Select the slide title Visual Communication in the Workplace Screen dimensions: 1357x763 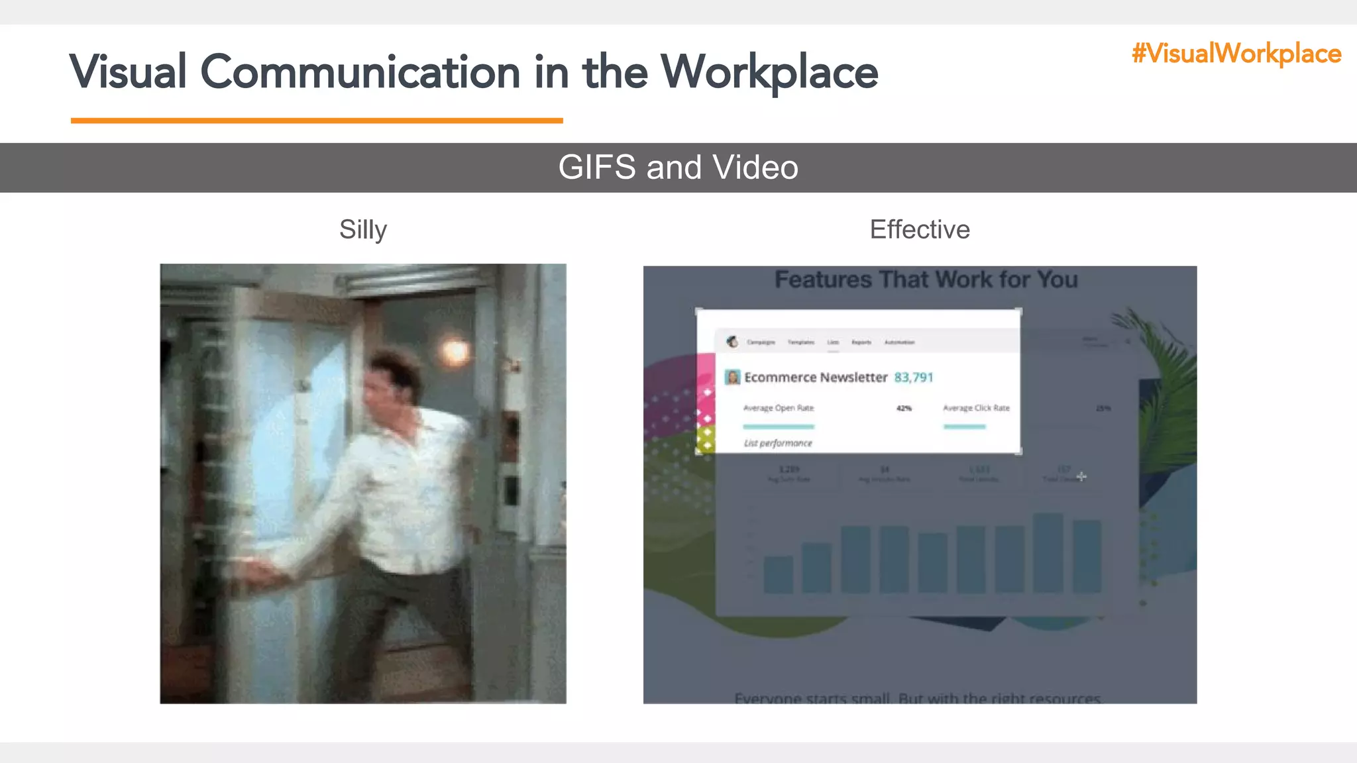[474, 73]
